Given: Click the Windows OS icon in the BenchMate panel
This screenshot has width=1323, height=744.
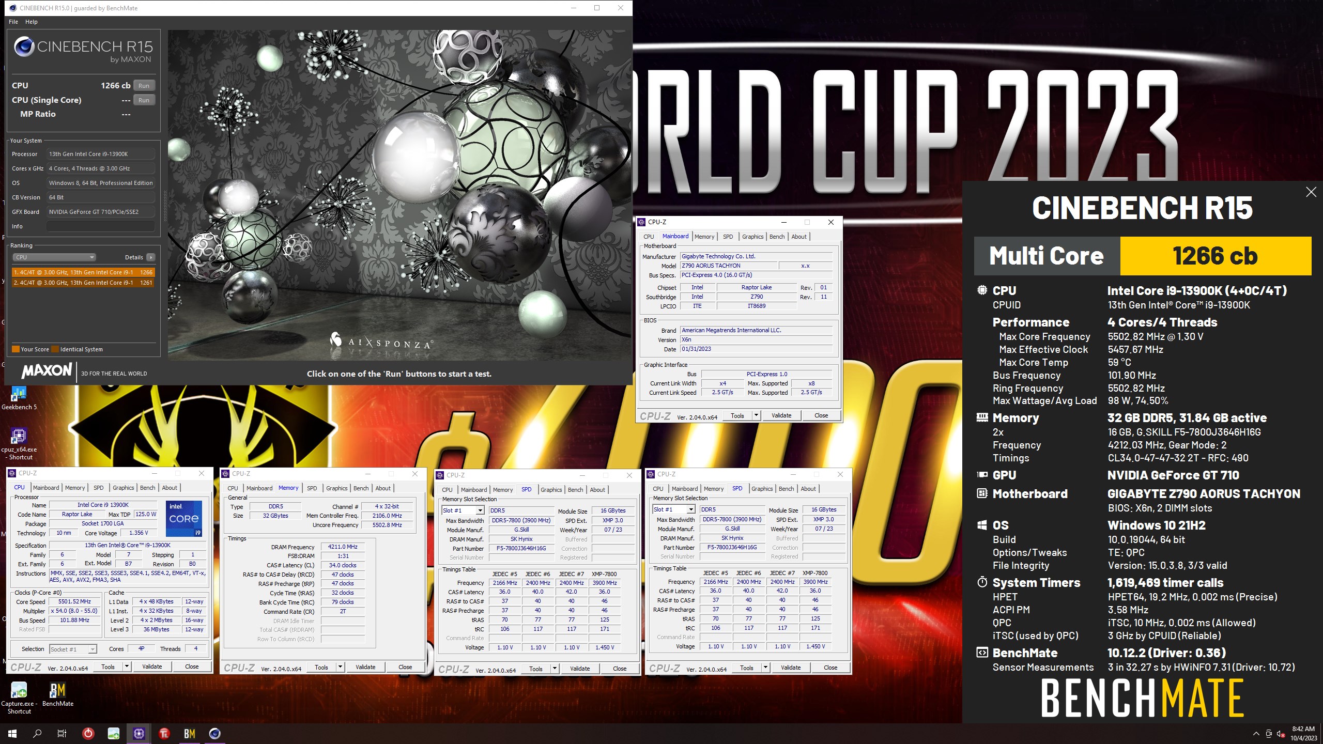Looking at the screenshot, I should pos(982,525).
